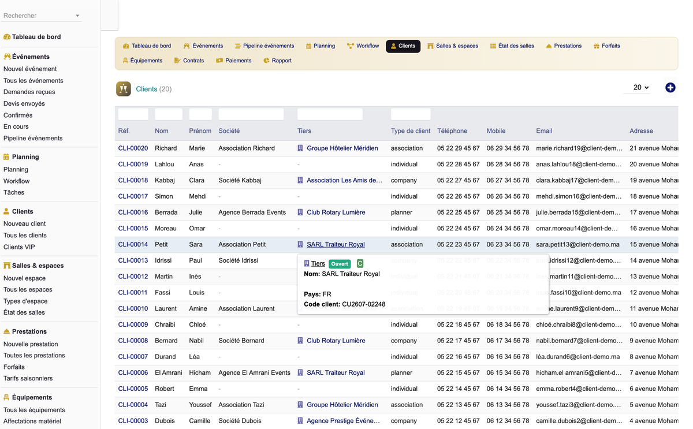
Task: Open Clients VIP in sidebar
Action: coord(19,247)
